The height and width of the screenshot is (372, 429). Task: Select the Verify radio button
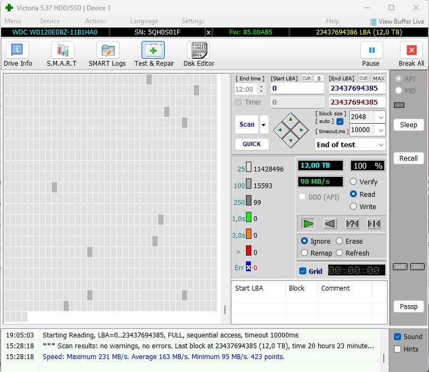353,182
